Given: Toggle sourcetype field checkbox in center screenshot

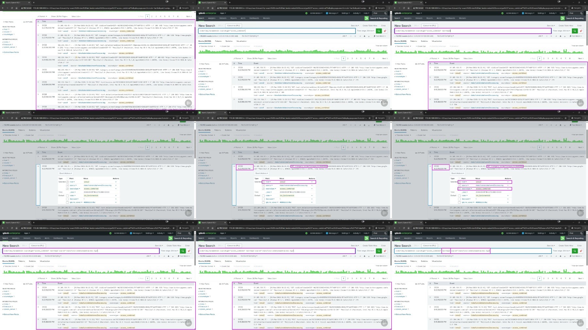Looking at the screenshot, I should pos(263,189).
